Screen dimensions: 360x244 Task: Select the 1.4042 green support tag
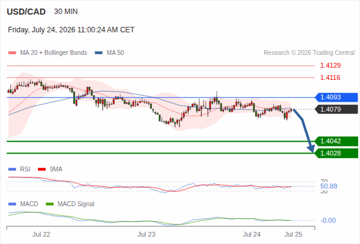click(x=336, y=141)
